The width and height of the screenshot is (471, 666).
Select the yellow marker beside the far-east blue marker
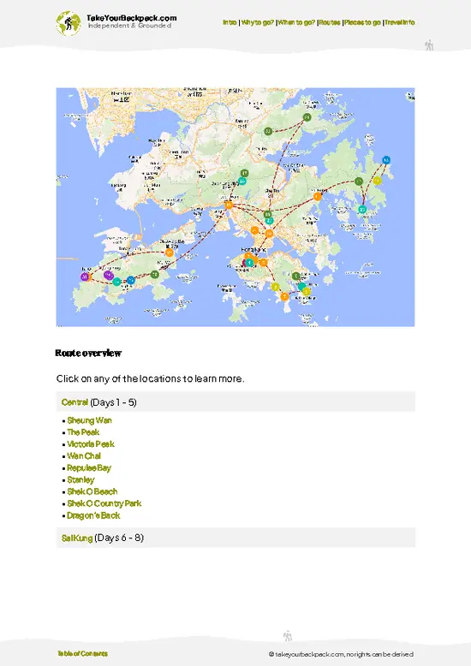(377, 181)
